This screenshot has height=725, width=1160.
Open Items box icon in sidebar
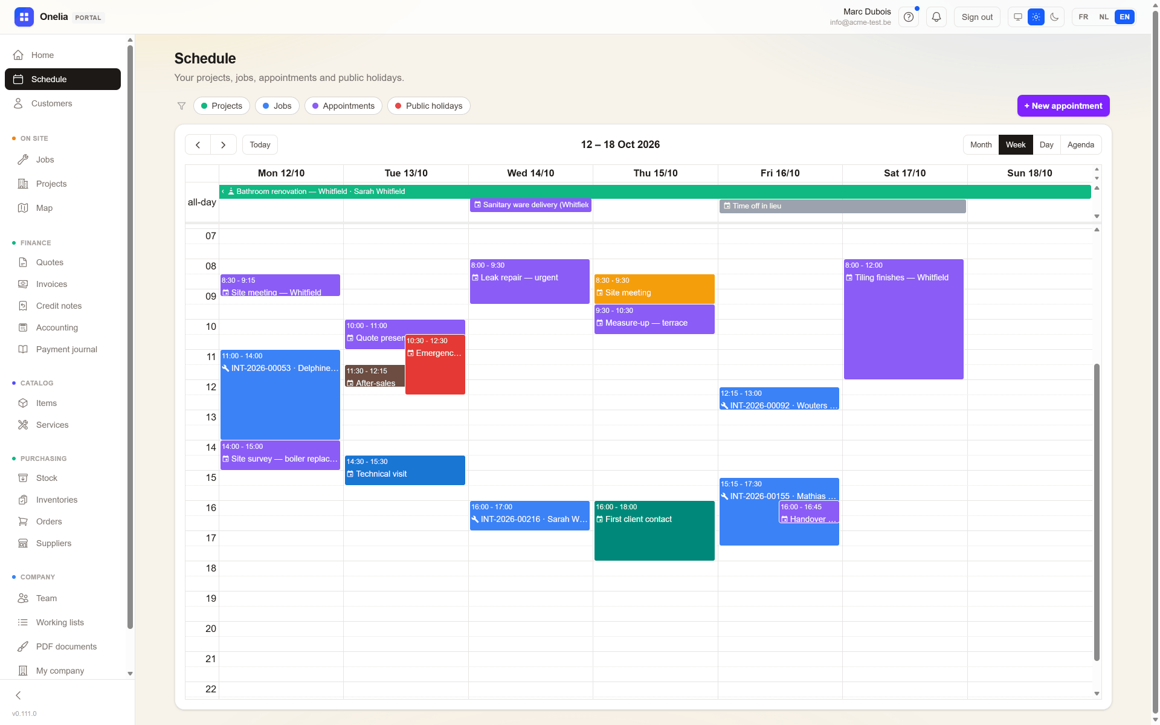[23, 403]
